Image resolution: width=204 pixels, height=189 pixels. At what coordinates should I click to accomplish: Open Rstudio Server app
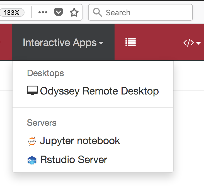click(93, 160)
